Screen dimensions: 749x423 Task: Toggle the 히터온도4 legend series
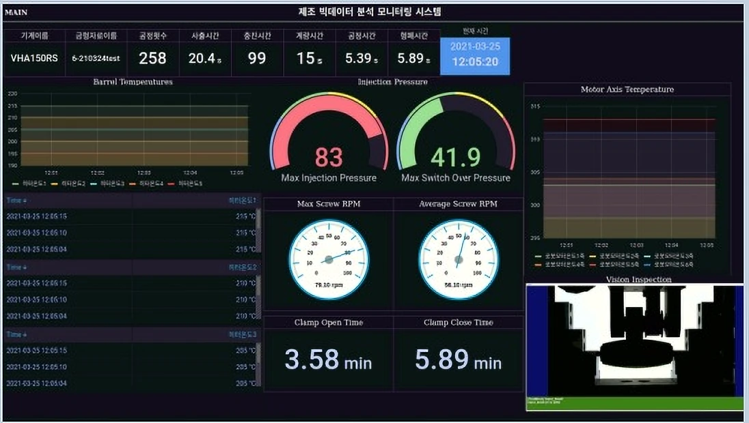pyautogui.click(x=146, y=184)
